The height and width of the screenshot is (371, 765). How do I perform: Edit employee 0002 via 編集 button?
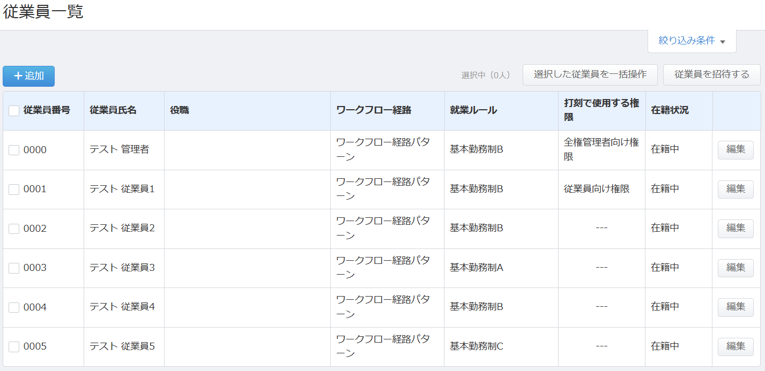735,229
